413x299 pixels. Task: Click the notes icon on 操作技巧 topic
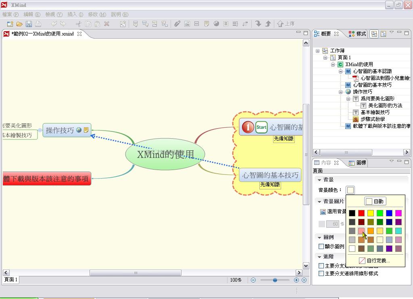(86, 130)
